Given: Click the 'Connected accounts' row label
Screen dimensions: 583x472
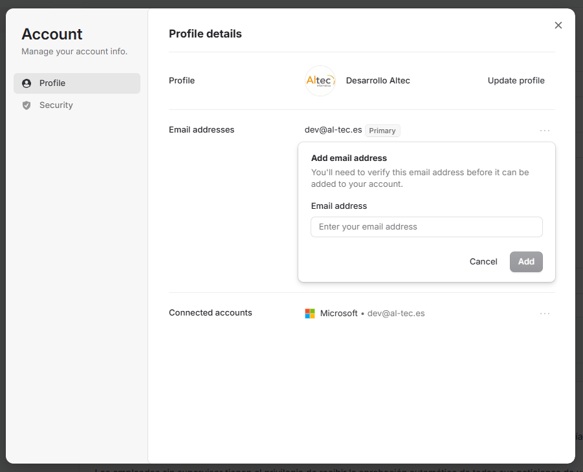Looking at the screenshot, I should coord(210,313).
